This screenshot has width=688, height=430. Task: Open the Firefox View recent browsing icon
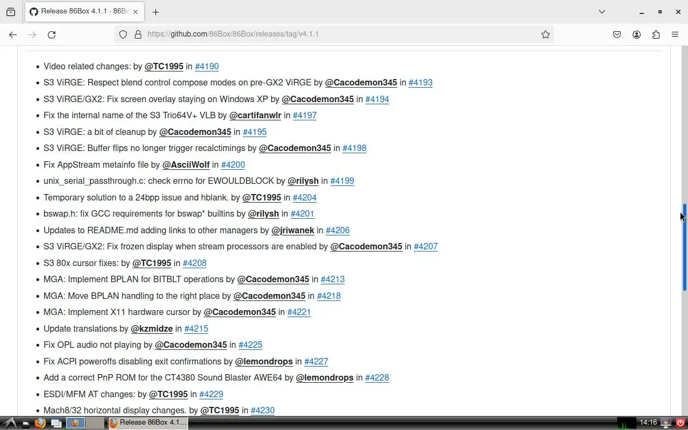(x=11, y=12)
